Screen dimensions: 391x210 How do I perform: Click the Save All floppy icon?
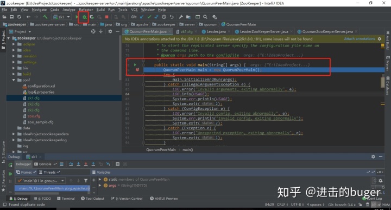tap(11, 17)
